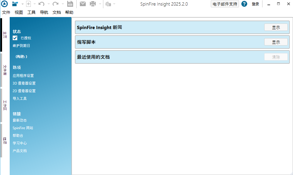Click the undo arrow icon
The width and height of the screenshot is (293, 175).
tap(41, 4)
